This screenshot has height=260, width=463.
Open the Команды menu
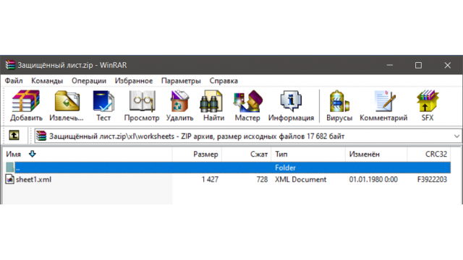point(47,81)
